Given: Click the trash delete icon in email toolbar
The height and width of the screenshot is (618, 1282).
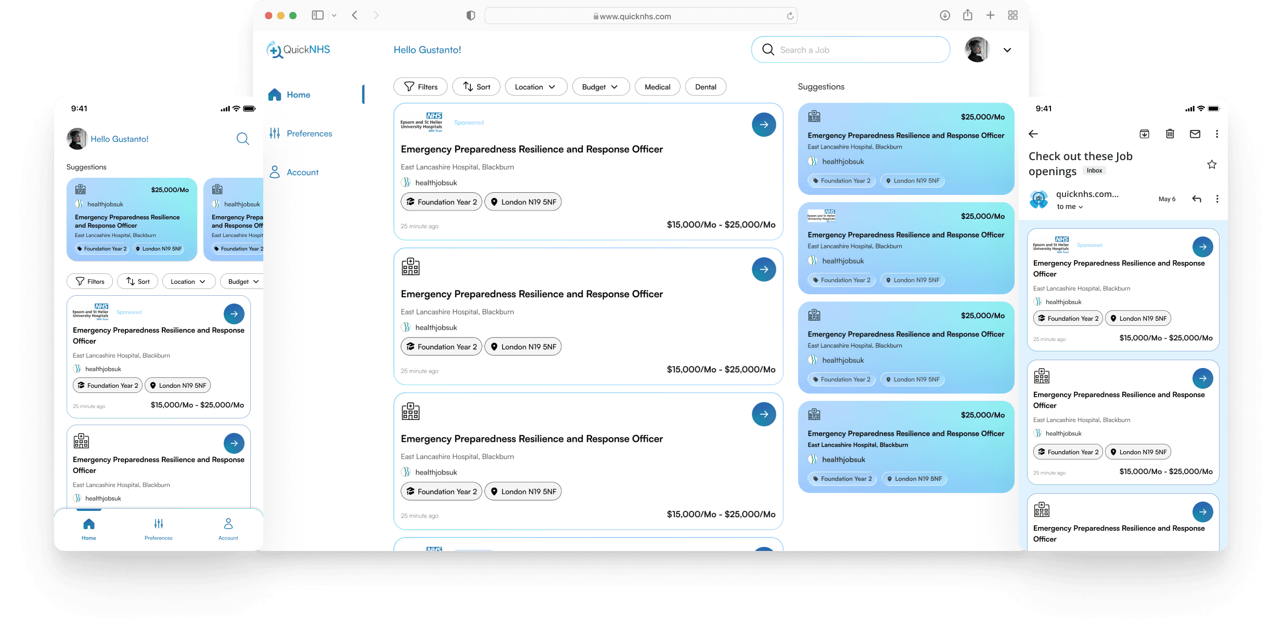Looking at the screenshot, I should point(1170,134).
